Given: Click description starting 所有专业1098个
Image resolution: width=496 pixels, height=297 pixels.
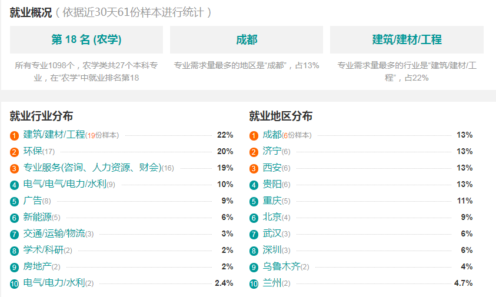Looking at the screenshot, I should [x=86, y=72].
